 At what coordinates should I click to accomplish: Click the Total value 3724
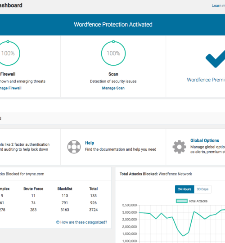click(x=94, y=210)
